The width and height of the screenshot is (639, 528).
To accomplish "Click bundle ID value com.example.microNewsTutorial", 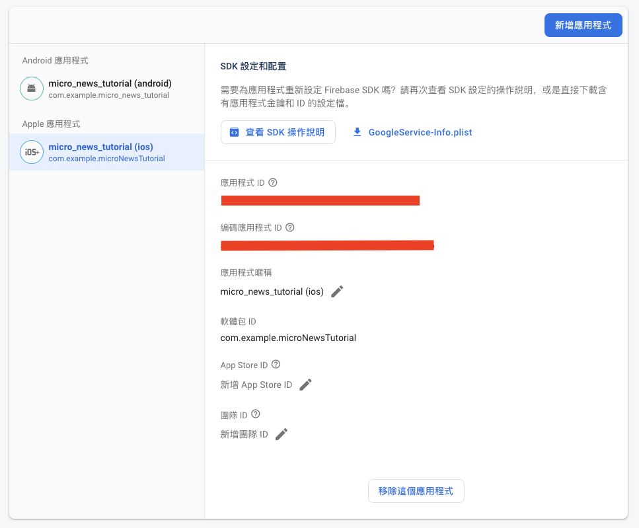I will (288, 338).
